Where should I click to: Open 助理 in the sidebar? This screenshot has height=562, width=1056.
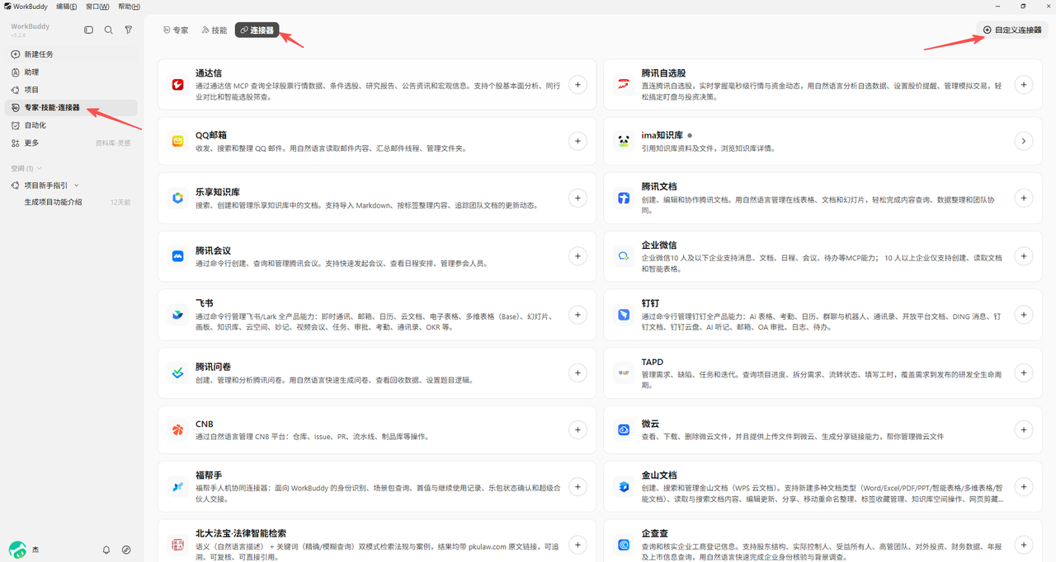[x=71, y=73]
